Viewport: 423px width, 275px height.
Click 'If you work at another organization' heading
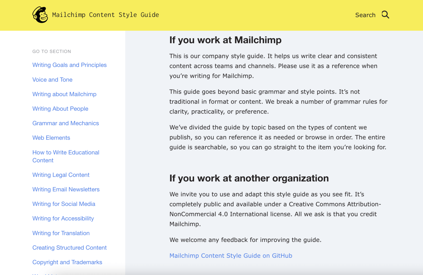pyautogui.click(x=249, y=178)
